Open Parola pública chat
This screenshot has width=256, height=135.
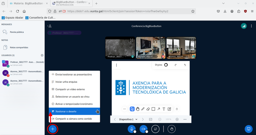[x=17, y=32]
